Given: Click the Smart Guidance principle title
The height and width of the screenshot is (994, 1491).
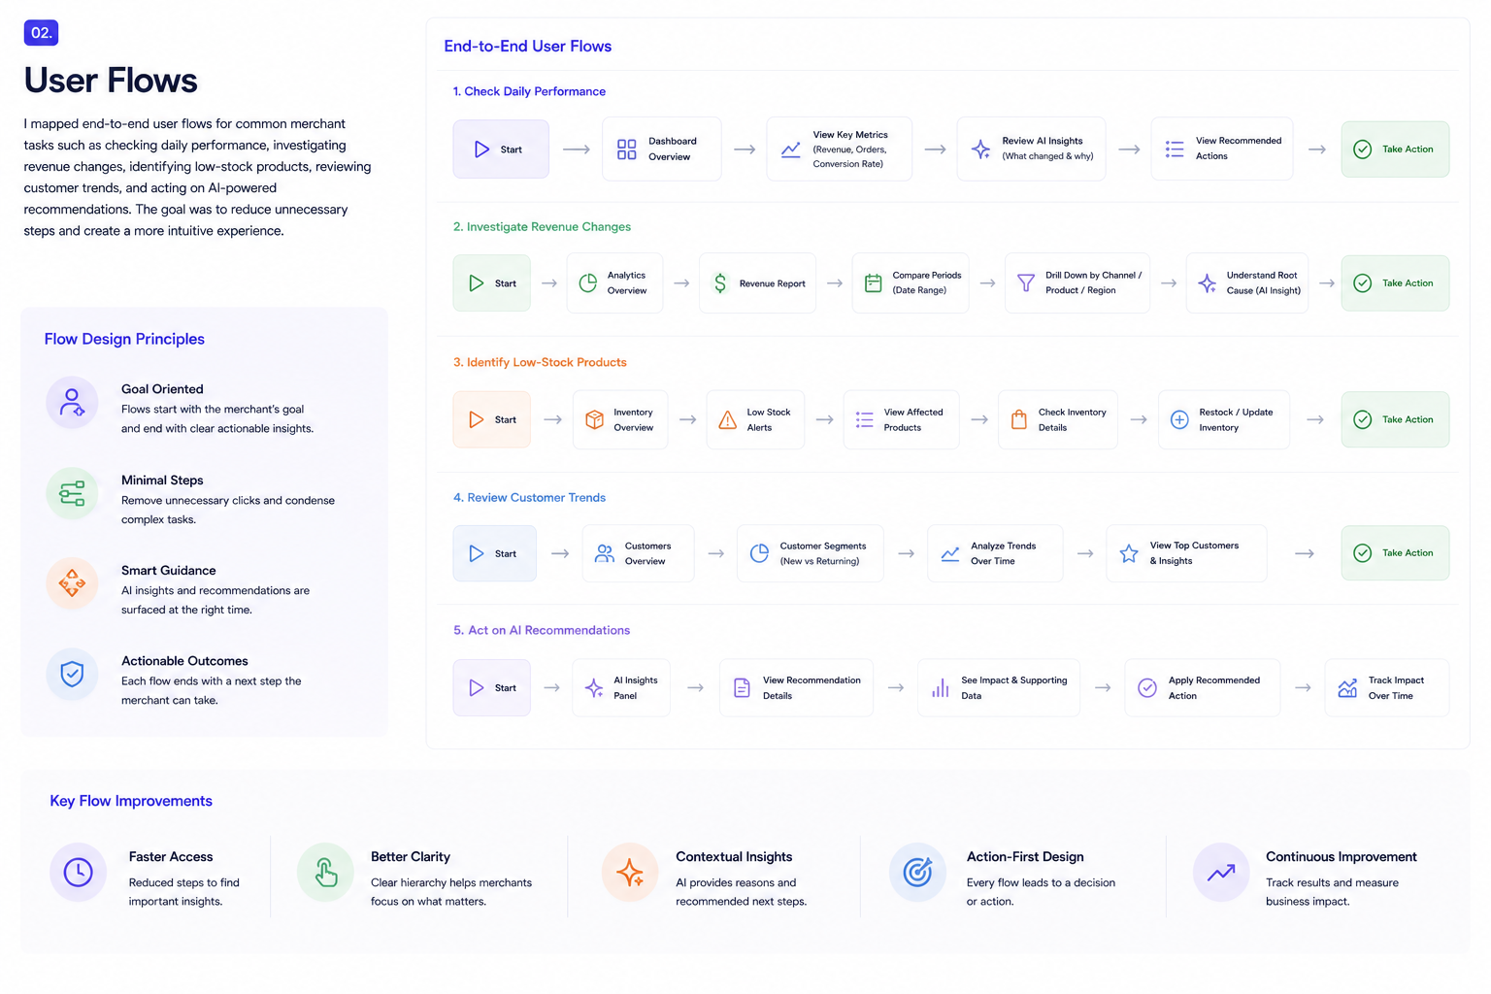Looking at the screenshot, I should (169, 571).
